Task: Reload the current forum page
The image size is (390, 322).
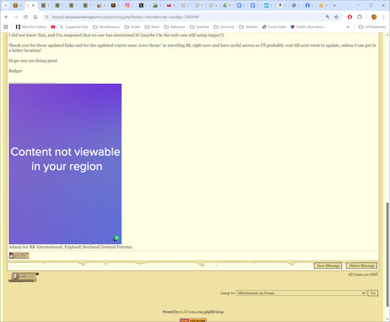Action: [x=26, y=17]
